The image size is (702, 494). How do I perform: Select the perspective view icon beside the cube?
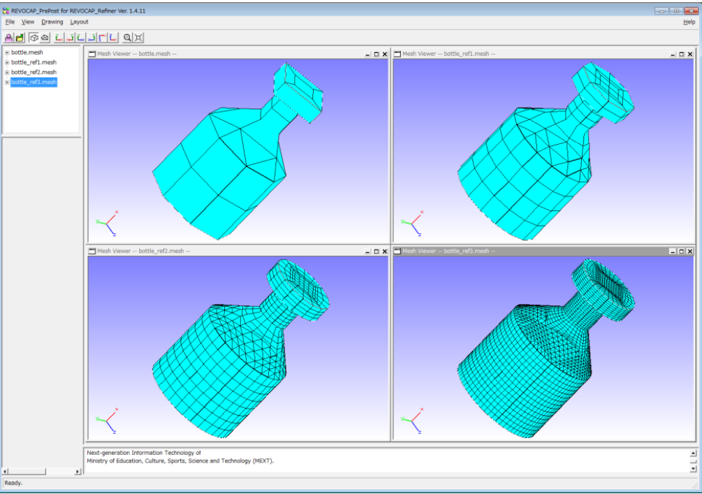pyautogui.click(x=45, y=37)
